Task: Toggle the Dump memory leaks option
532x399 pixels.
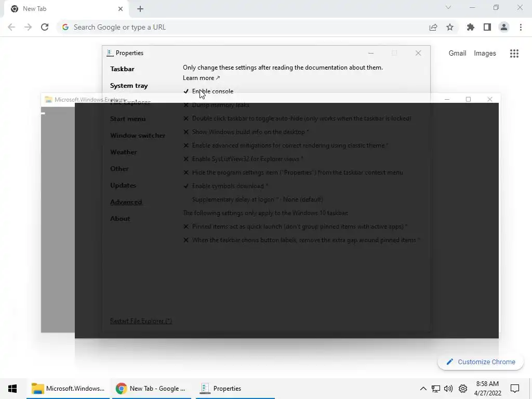Action: tap(217, 105)
